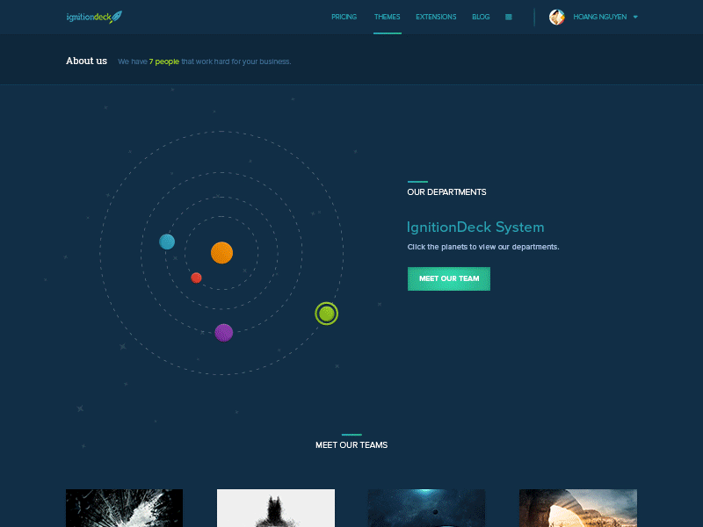Navigate to the PRICING section

pos(344,16)
